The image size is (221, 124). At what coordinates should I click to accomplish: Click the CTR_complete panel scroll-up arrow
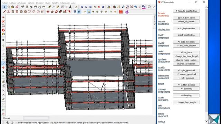pyautogui.click(x=206, y=7)
